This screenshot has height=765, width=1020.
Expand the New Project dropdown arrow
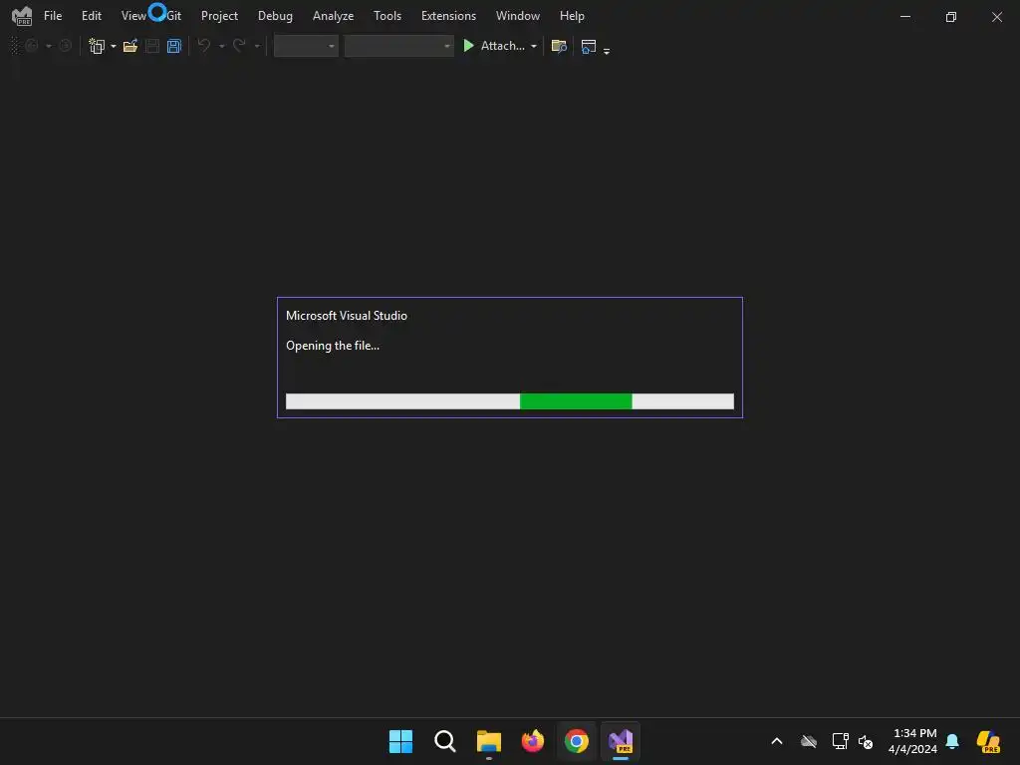click(114, 46)
